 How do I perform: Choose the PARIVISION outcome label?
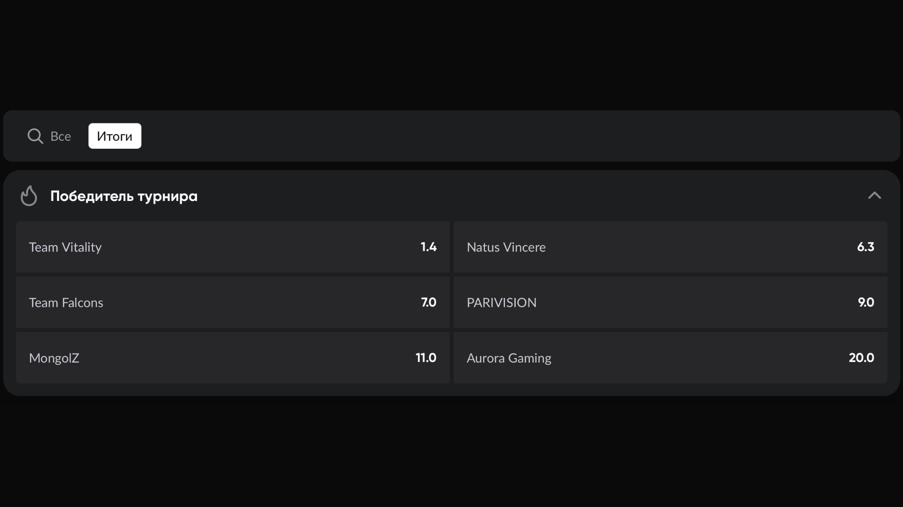[501, 303]
